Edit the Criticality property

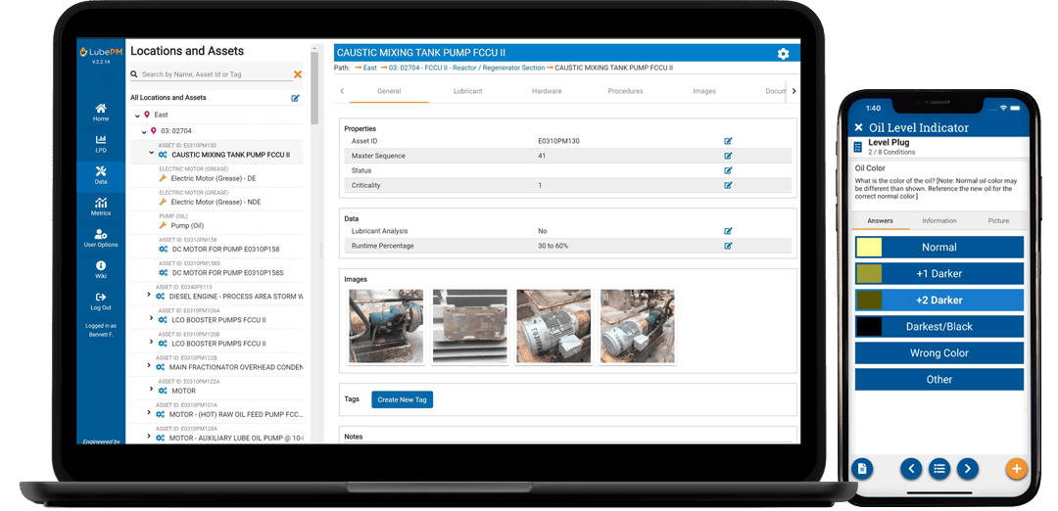pyautogui.click(x=728, y=185)
